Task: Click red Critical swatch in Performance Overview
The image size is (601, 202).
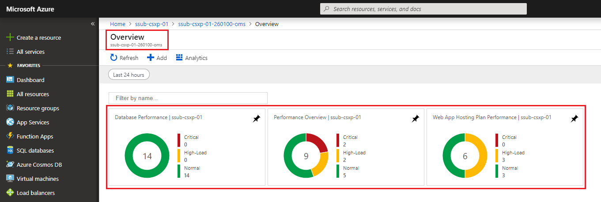Action: coord(338,140)
